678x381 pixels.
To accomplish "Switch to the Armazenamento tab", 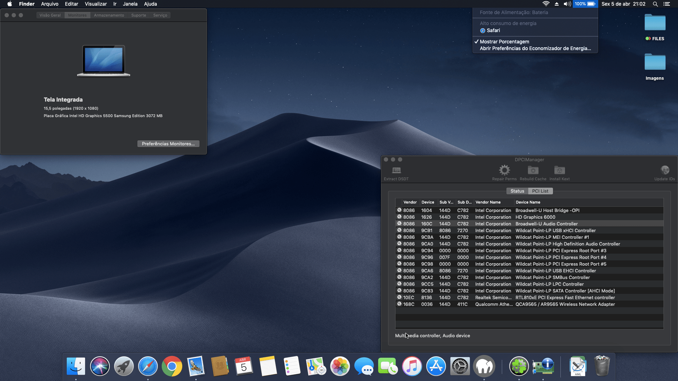I will [109, 15].
